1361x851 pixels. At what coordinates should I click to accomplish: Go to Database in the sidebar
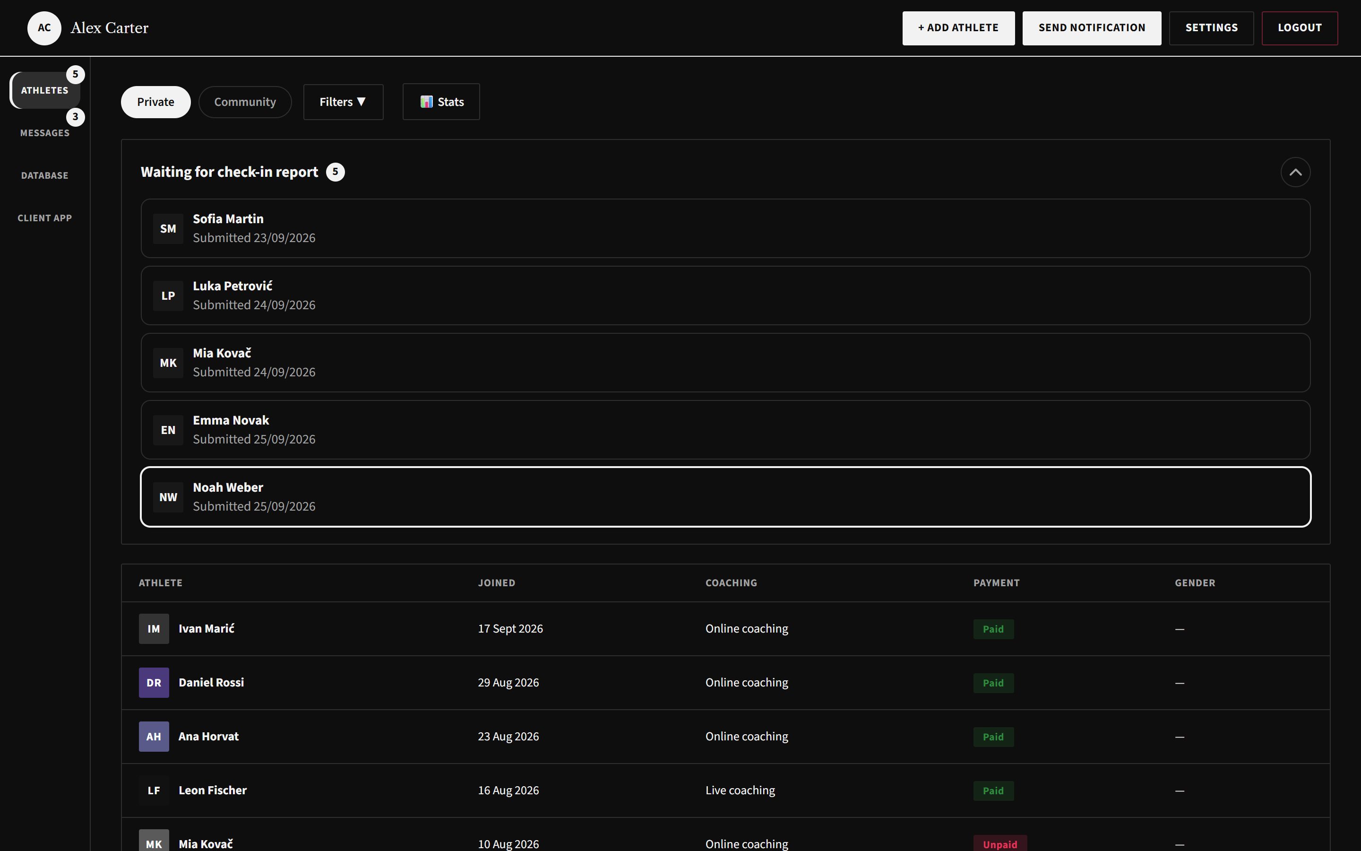[x=45, y=175]
